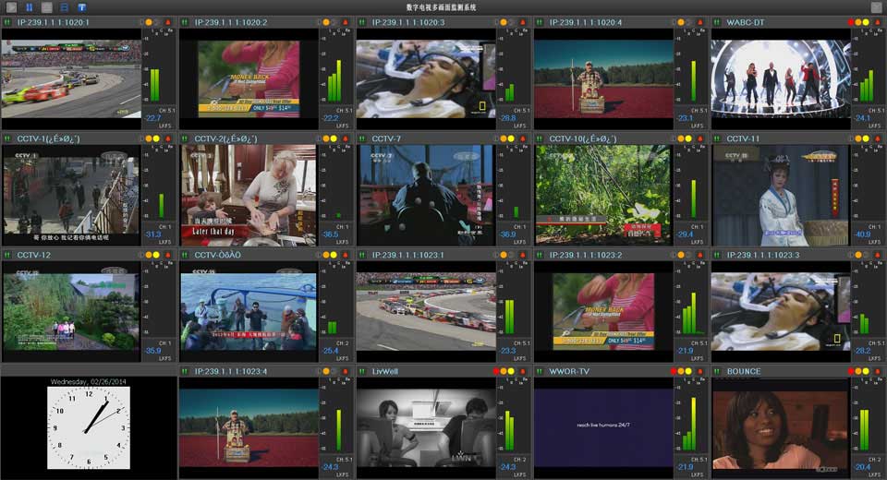Select the IP:239.1.1.1:1020:4 channel title
Image resolution: width=887 pixels, height=480 pixels.
585,22
